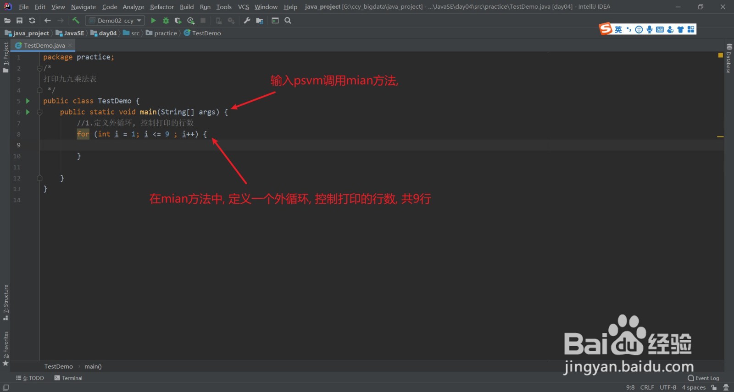Open the Help menu

pos(290,7)
